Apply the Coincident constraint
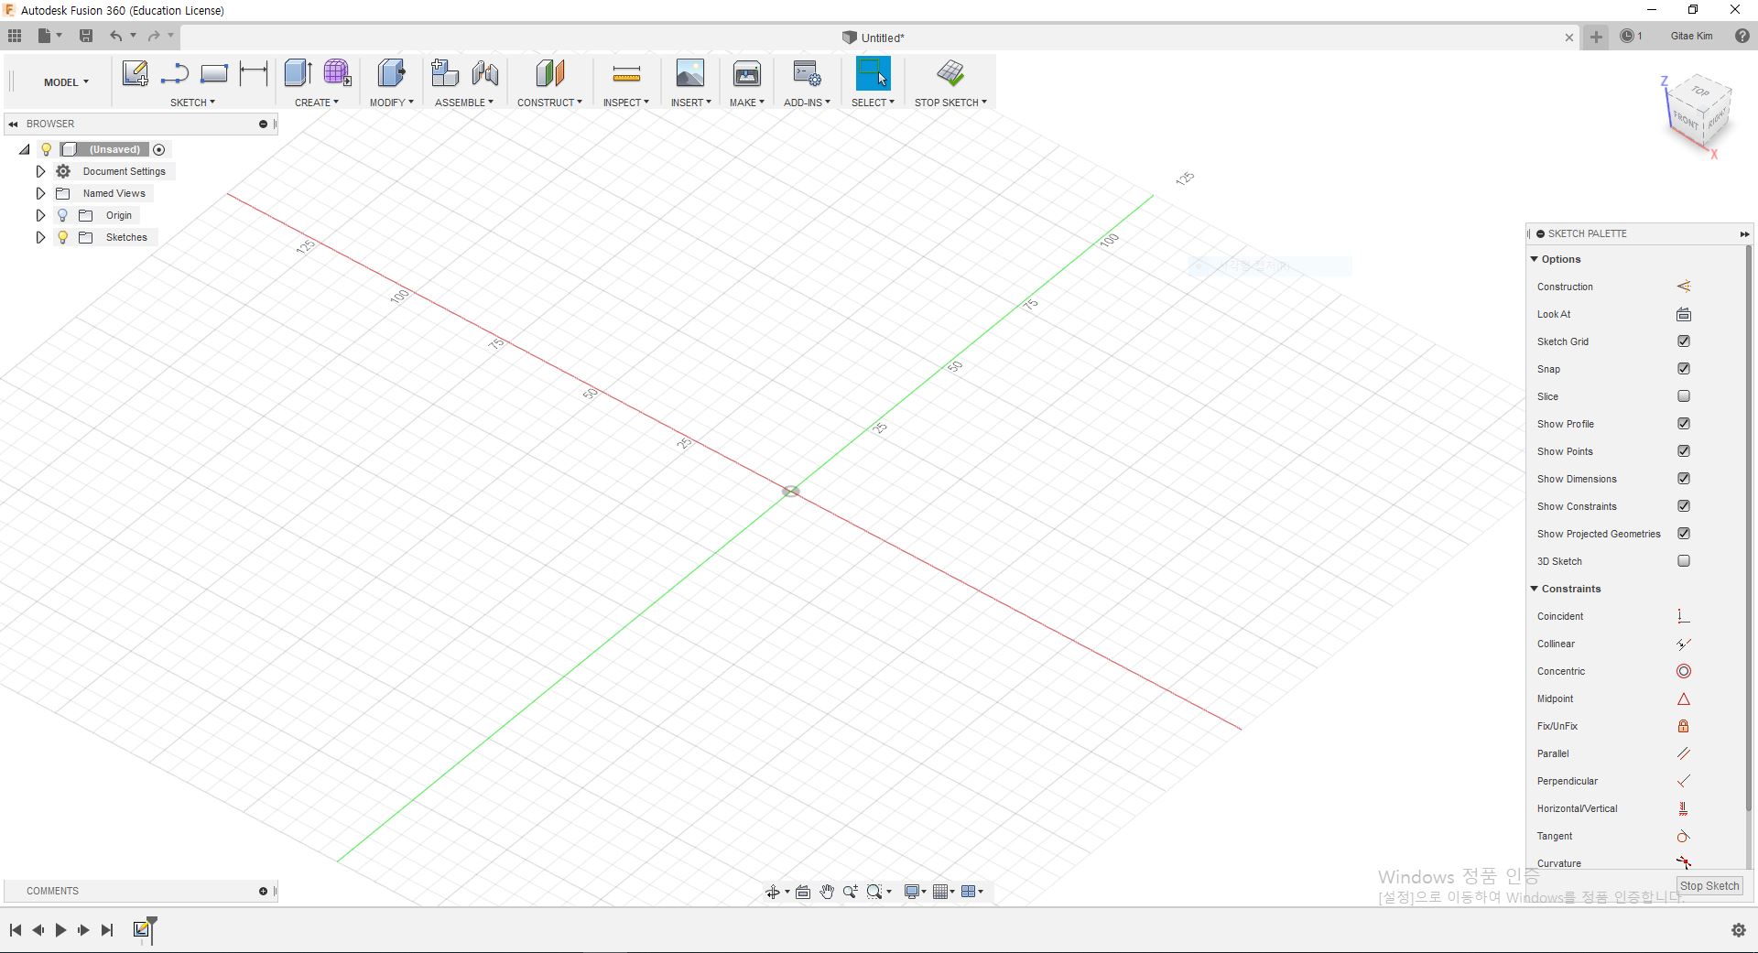This screenshot has width=1758, height=953. coord(1683,616)
